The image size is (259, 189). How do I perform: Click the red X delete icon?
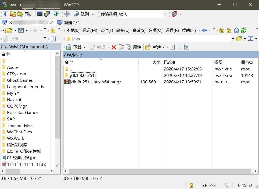[114, 47]
